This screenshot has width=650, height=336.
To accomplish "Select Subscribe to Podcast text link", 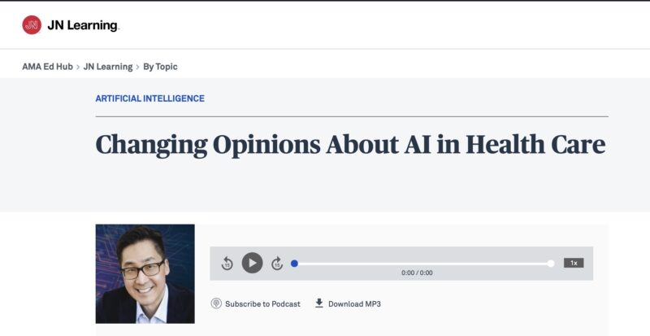I will [262, 304].
